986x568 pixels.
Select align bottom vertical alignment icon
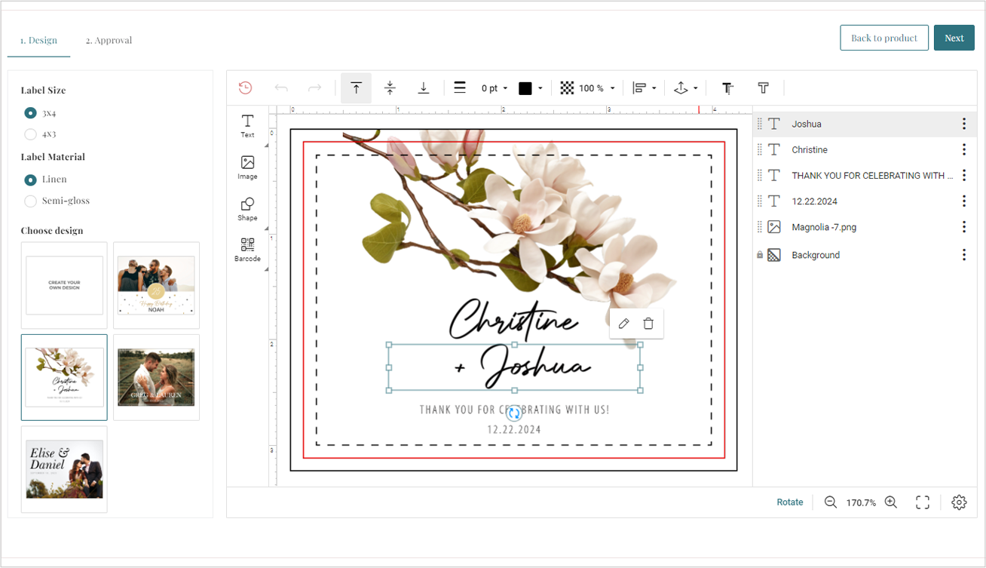coord(424,88)
